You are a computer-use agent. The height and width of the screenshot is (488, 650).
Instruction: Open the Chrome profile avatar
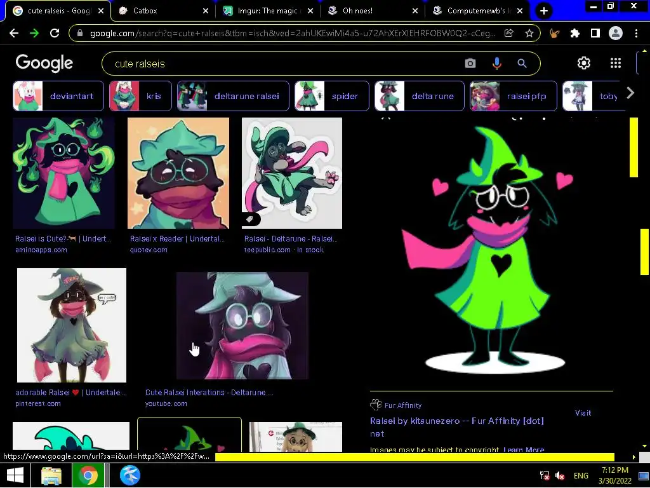tap(616, 33)
